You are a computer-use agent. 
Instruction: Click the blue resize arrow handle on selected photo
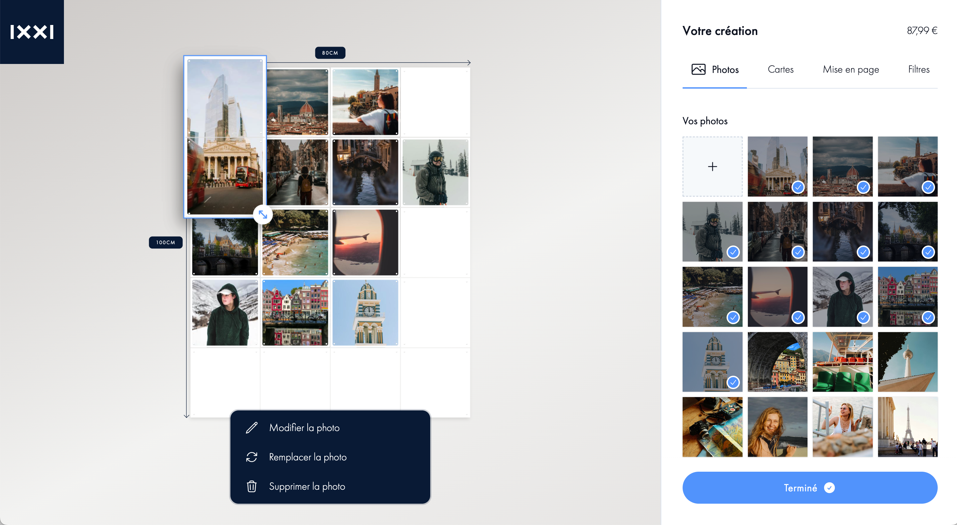[263, 215]
